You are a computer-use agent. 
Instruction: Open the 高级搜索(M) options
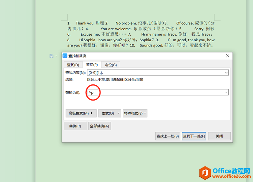pos(81,113)
